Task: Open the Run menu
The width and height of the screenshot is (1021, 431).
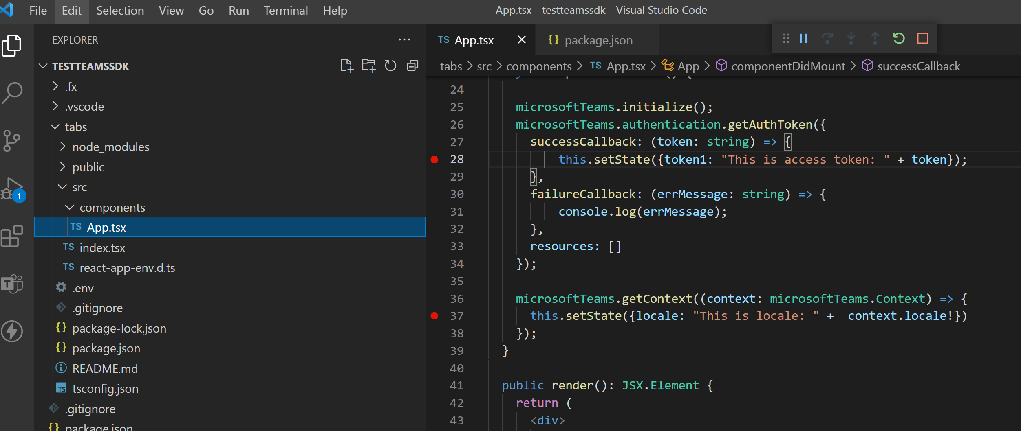Action: click(238, 11)
